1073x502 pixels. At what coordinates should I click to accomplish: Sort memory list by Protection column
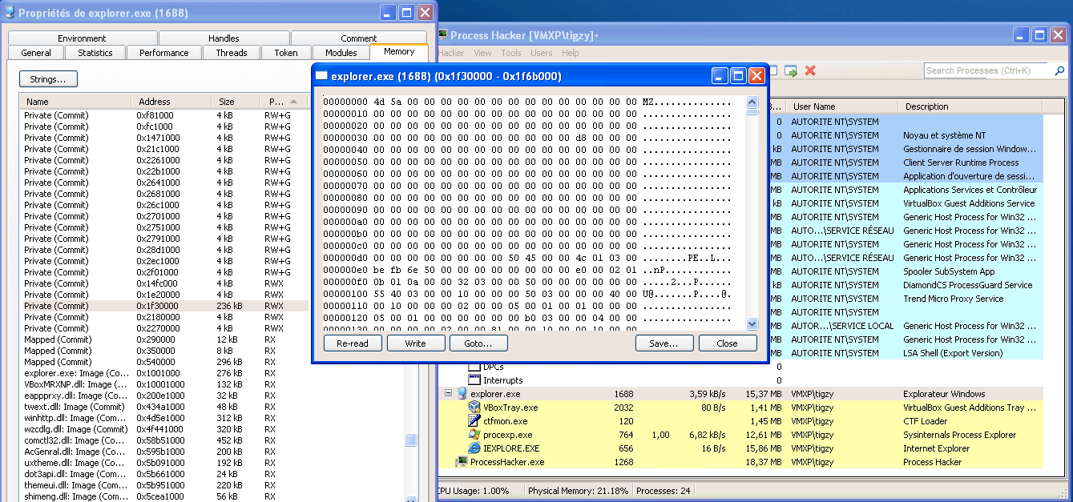pyautogui.click(x=276, y=102)
